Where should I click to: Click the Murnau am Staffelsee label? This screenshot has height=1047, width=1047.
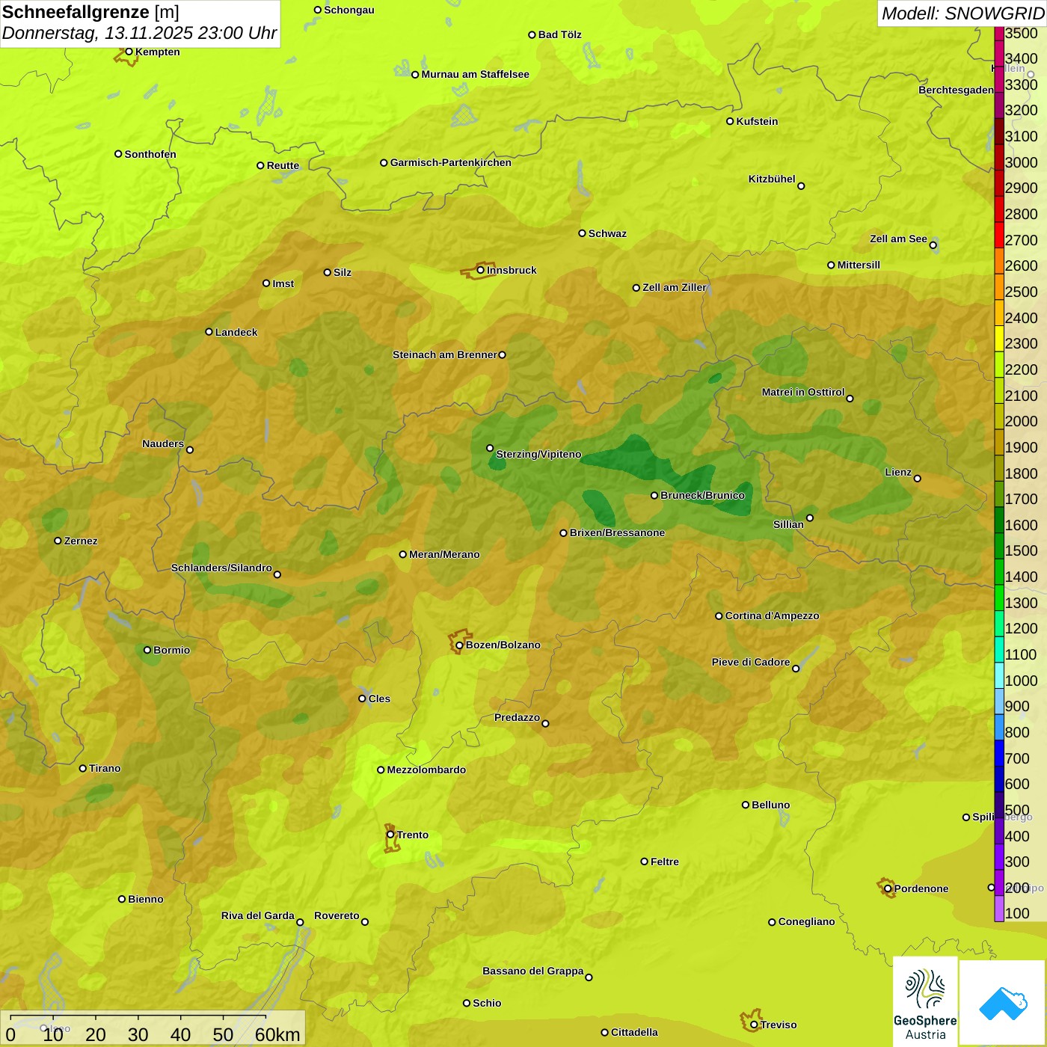click(x=475, y=74)
